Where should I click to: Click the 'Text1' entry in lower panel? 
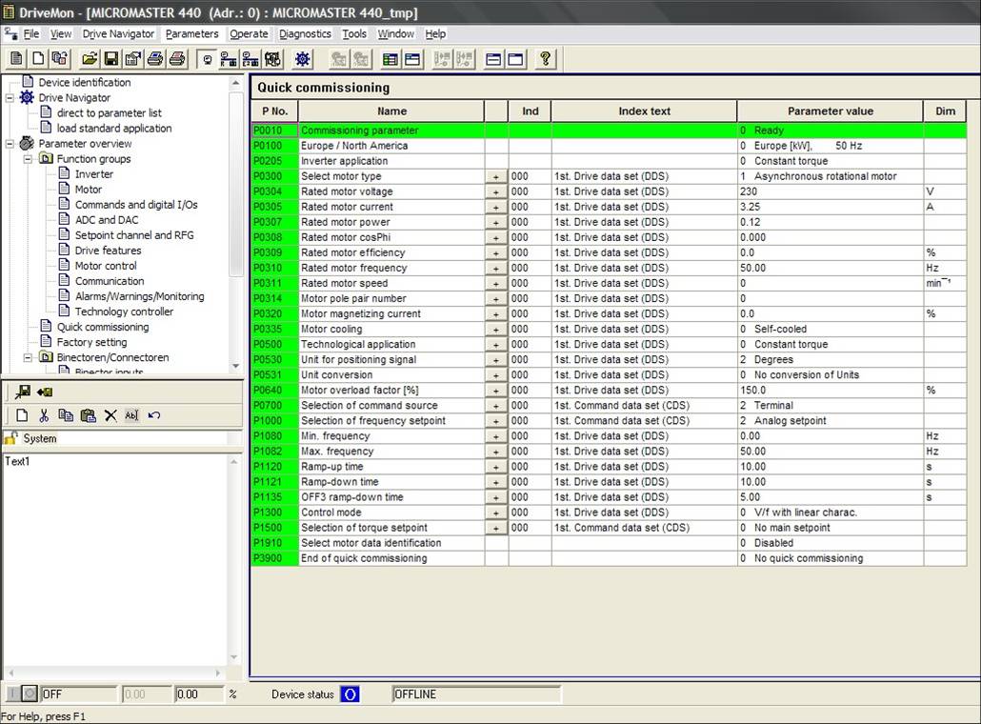(x=17, y=462)
